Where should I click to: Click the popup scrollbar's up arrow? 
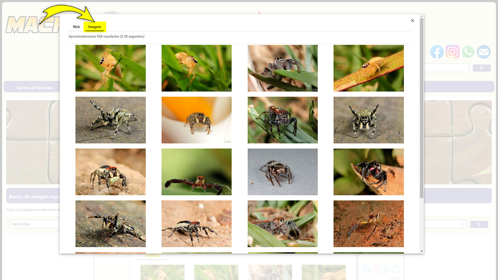[422, 17]
